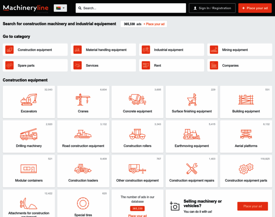275x217 pixels.
Task: Select the Modular containers icon
Action: tap(29, 169)
